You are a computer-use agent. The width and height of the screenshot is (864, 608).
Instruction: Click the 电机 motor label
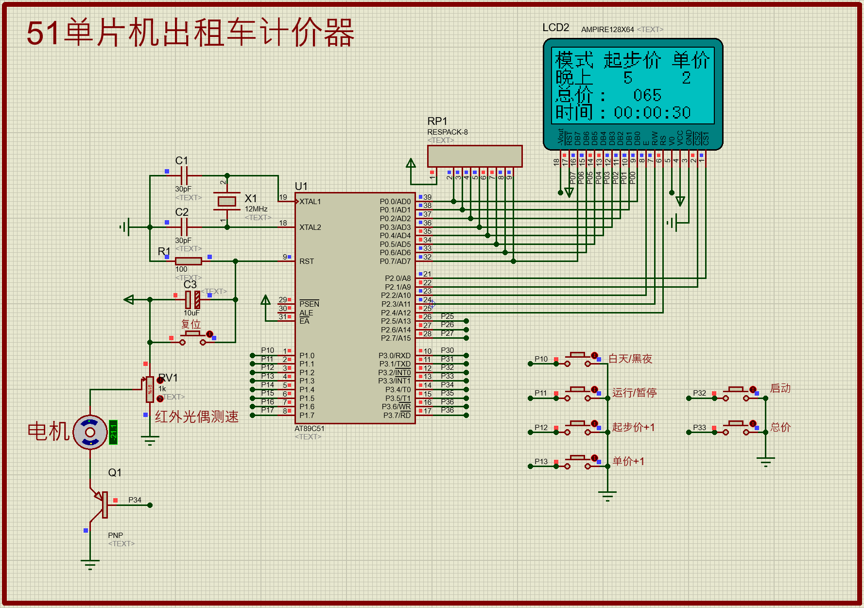click(49, 431)
